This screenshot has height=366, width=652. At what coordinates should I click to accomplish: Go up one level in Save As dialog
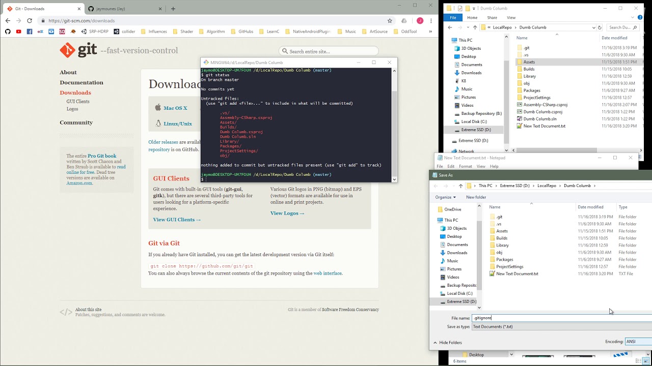pyautogui.click(x=460, y=186)
